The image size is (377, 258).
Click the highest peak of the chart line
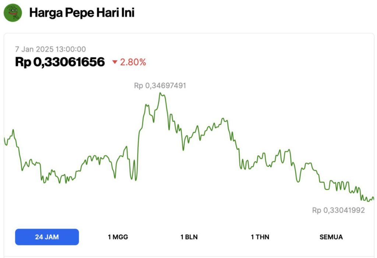point(160,93)
